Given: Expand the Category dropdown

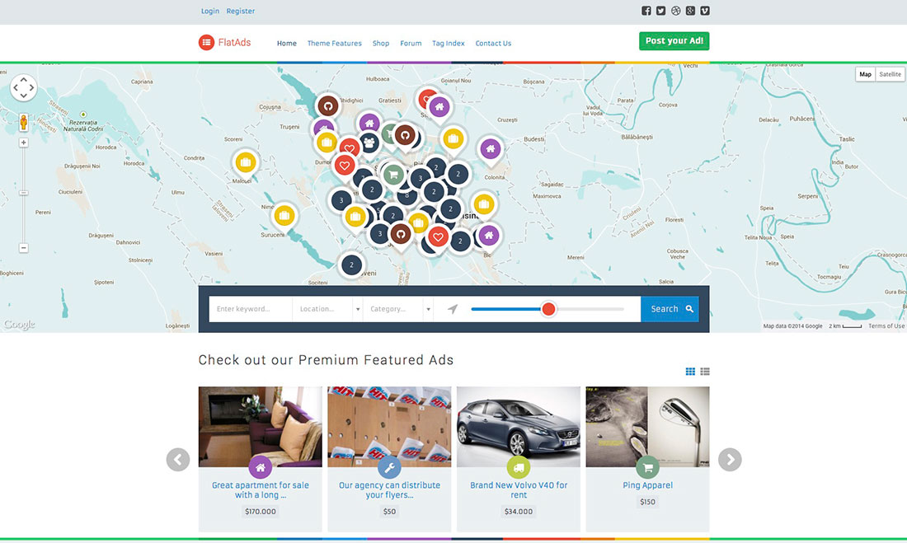Looking at the screenshot, I should point(398,308).
